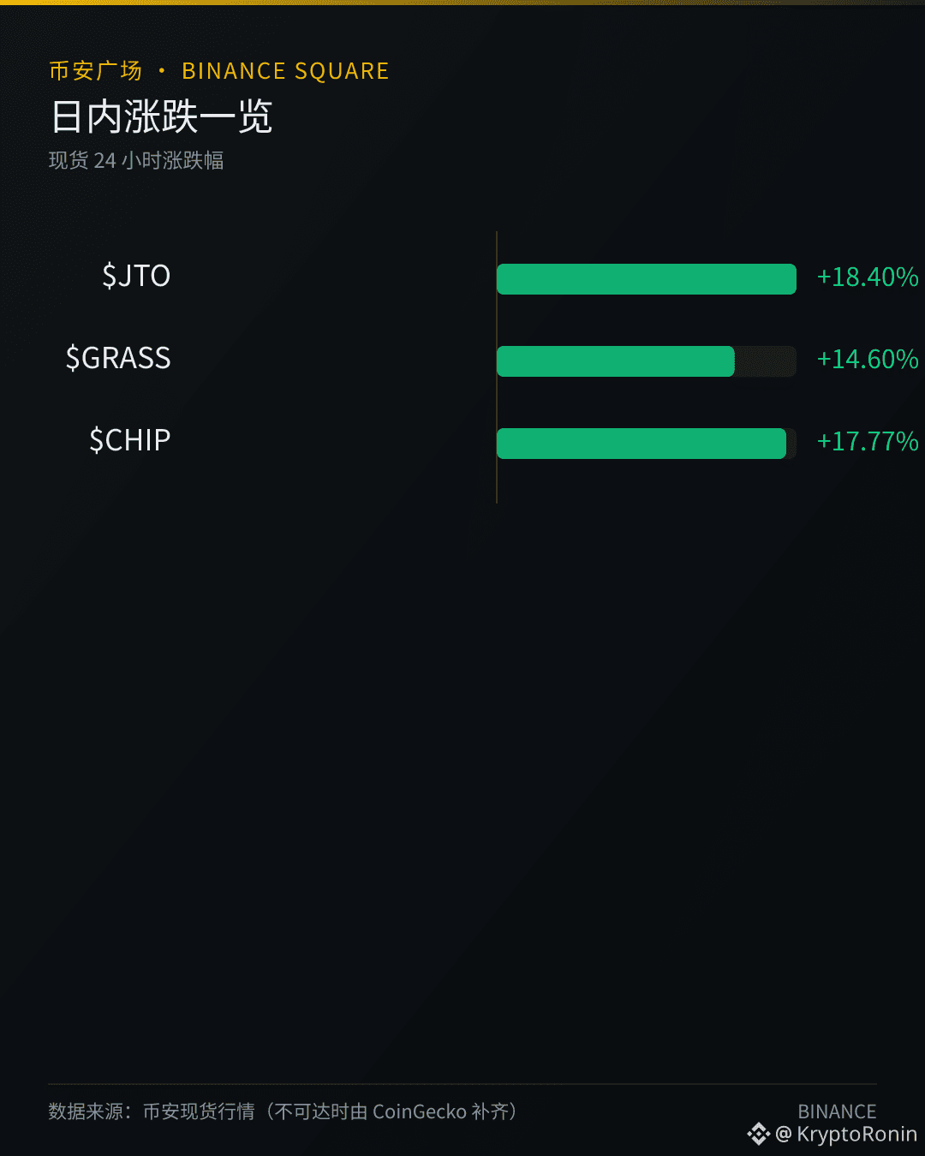This screenshot has height=1156, width=925.
Task: Click the green $CHIP progress bar
Action: point(642,444)
